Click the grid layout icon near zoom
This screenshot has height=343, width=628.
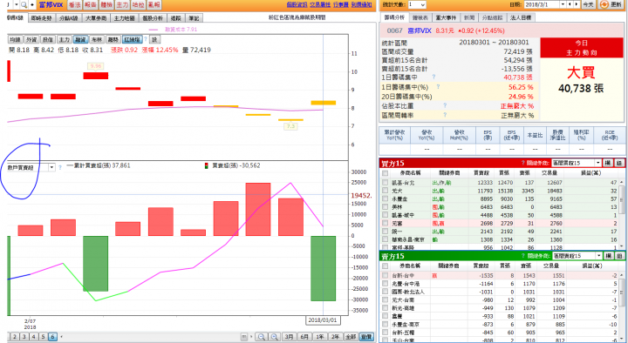(x=244, y=337)
